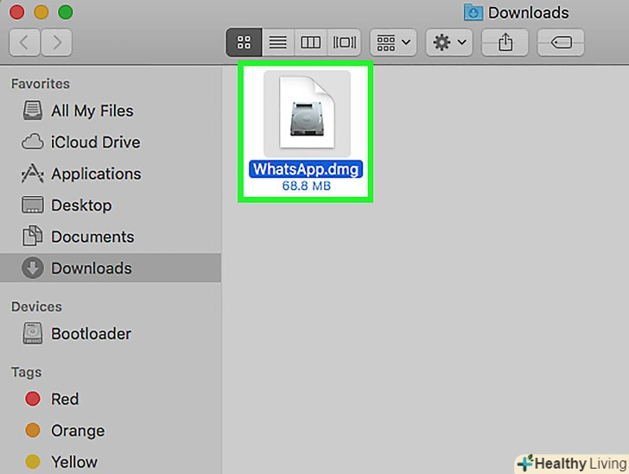The width and height of the screenshot is (629, 474).
Task: Go back with the left arrow button
Action: tap(24, 42)
